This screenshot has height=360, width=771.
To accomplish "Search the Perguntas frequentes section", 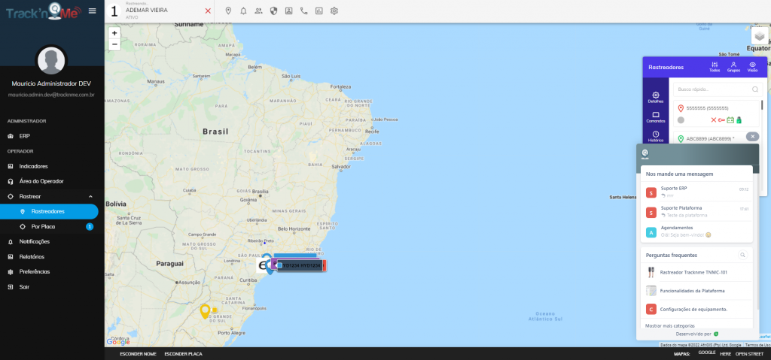I will (x=743, y=255).
